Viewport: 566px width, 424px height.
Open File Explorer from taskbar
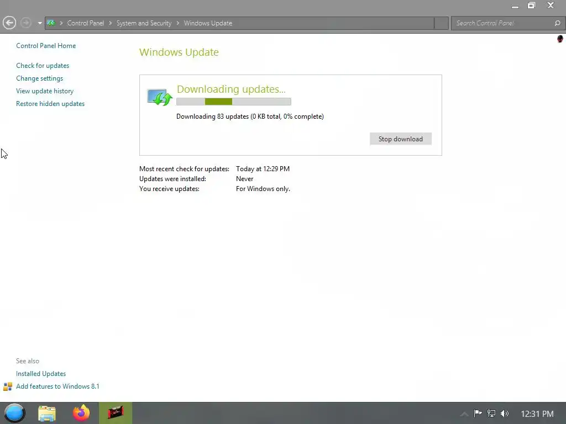coord(47,413)
